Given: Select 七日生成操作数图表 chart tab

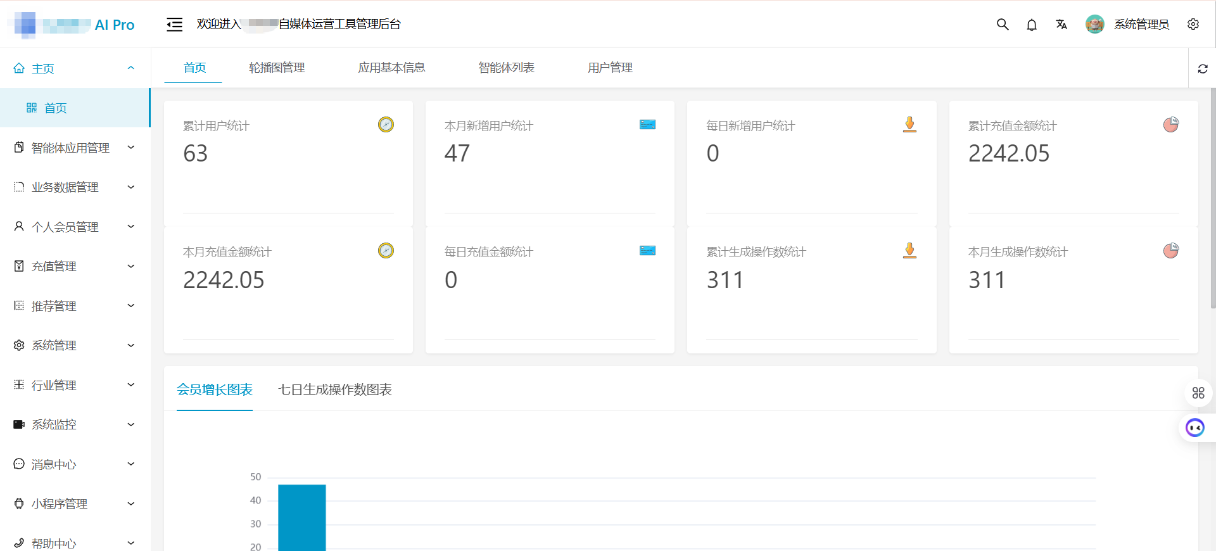Looking at the screenshot, I should tap(335, 389).
